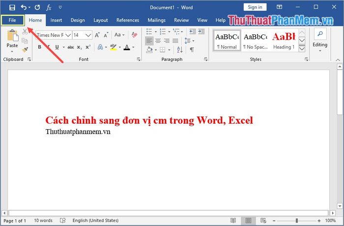Open the font size dropdown
The height and width of the screenshot is (226, 344).
(x=88, y=35)
